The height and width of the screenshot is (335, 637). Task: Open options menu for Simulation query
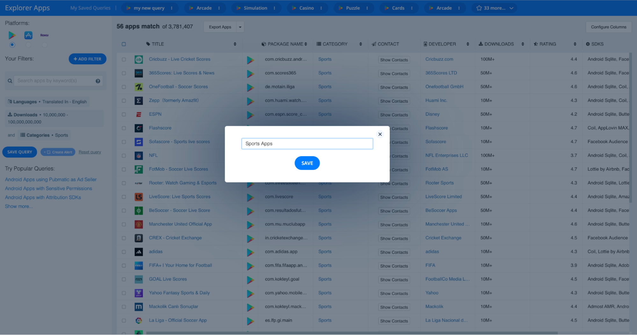pyautogui.click(x=274, y=8)
